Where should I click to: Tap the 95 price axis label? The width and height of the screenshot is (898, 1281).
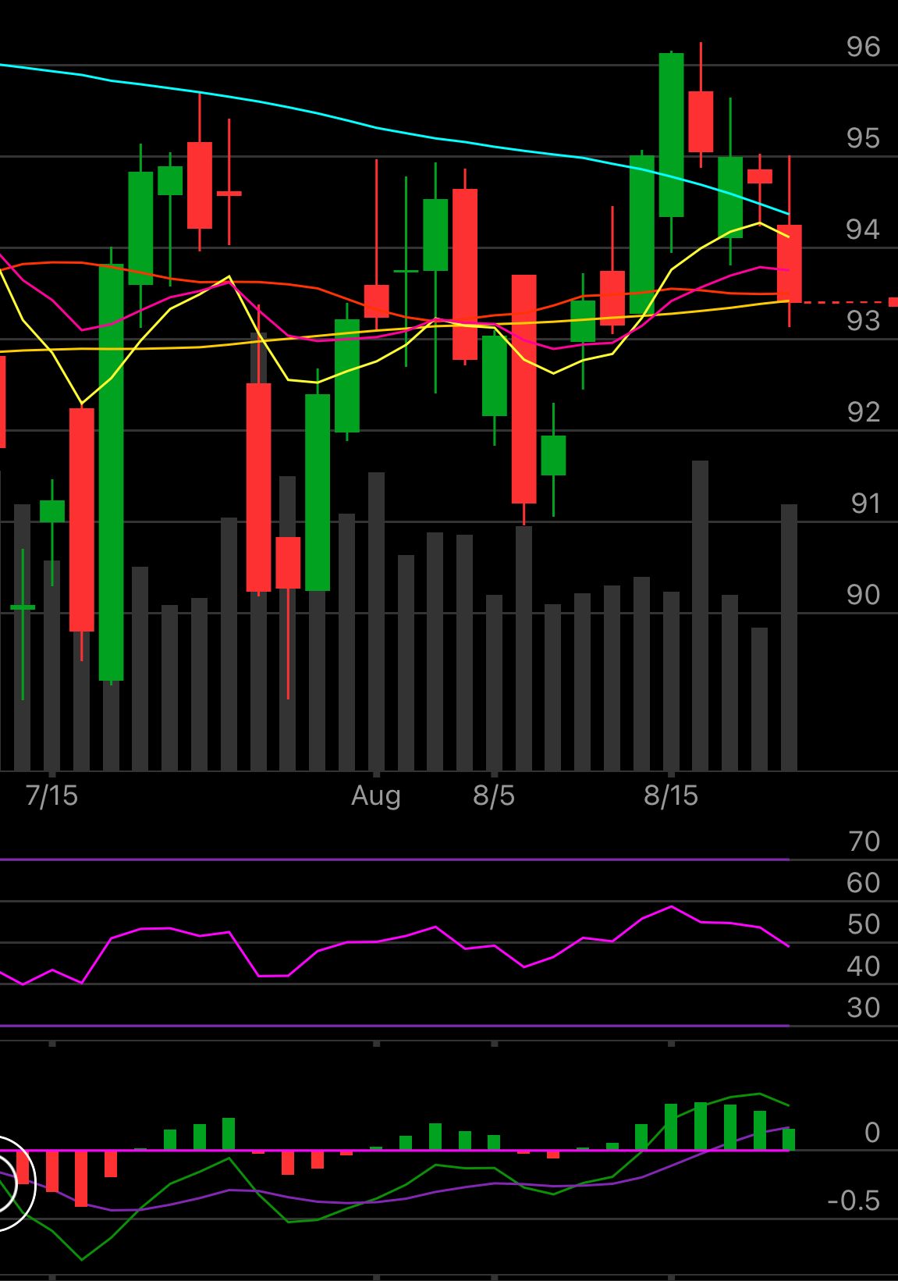(863, 138)
